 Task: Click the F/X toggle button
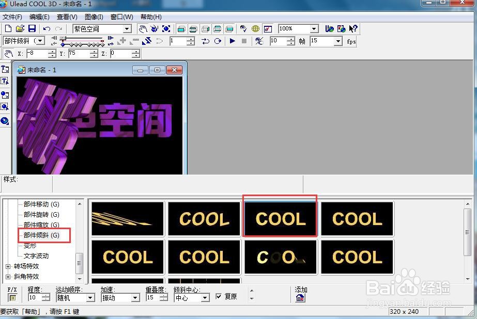[x=12, y=298]
